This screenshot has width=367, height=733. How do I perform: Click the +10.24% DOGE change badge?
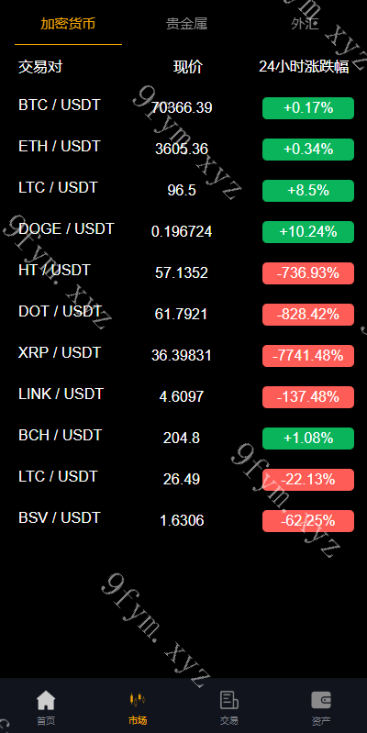click(x=308, y=232)
